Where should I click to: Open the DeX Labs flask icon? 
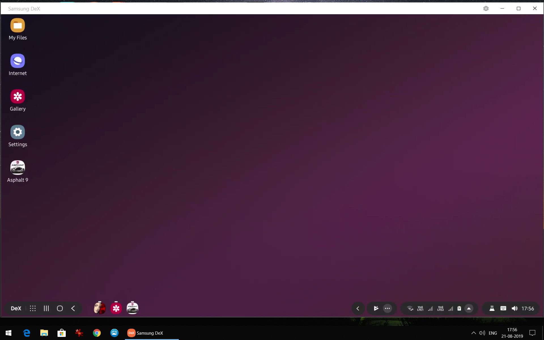tap(492, 309)
